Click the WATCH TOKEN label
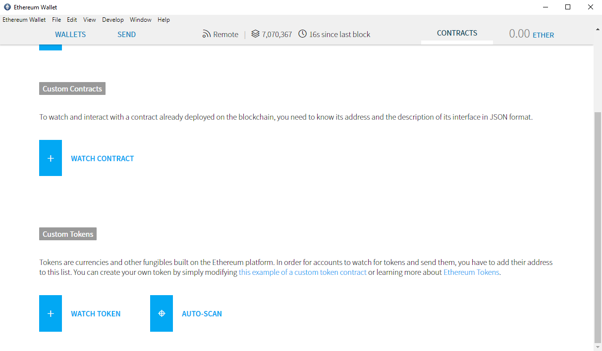This screenshot has width=602, height=351. [x=96, y=313]
